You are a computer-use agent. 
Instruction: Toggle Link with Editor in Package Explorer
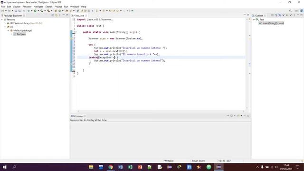click(x=56, y=15)
